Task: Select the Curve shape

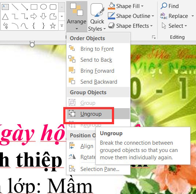Action: (24, 26)
